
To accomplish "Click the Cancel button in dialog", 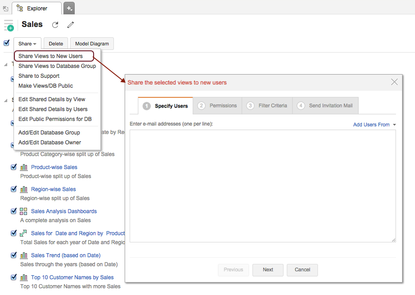I will 302,270.
